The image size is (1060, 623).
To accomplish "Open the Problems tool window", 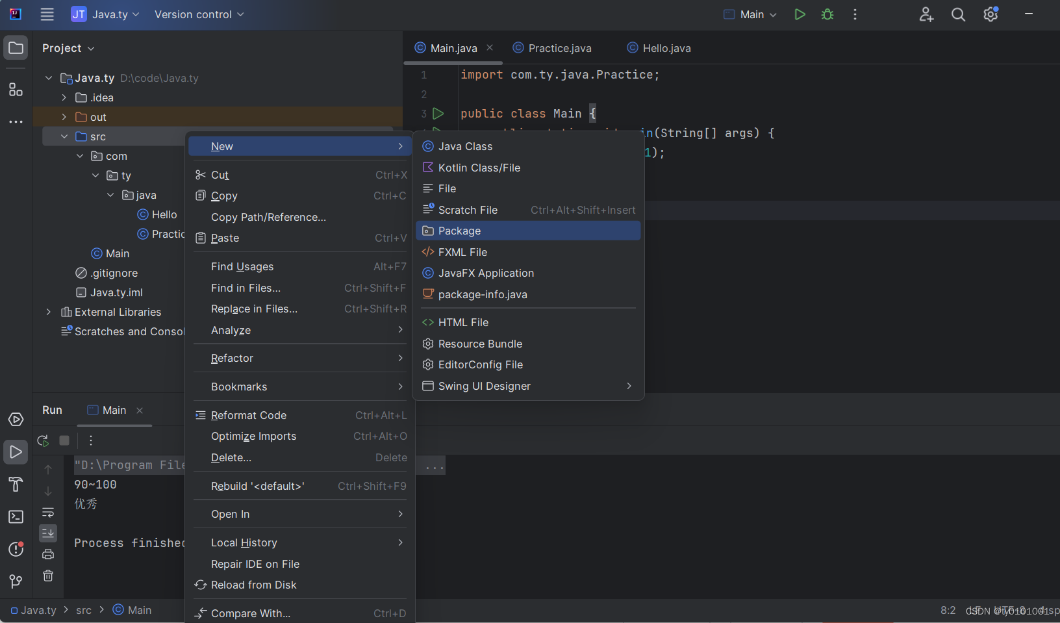I will [x=16, y=549].
